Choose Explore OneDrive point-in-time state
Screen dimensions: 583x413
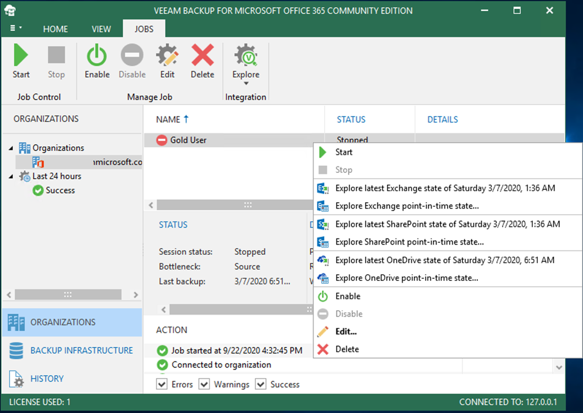tap(447, 278)
